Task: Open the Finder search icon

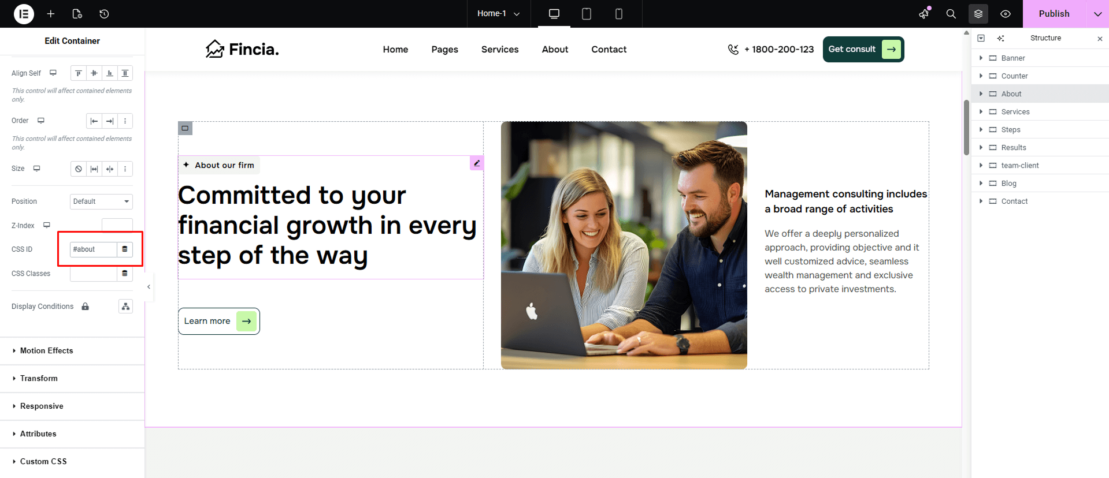Action: coord(951,14)
